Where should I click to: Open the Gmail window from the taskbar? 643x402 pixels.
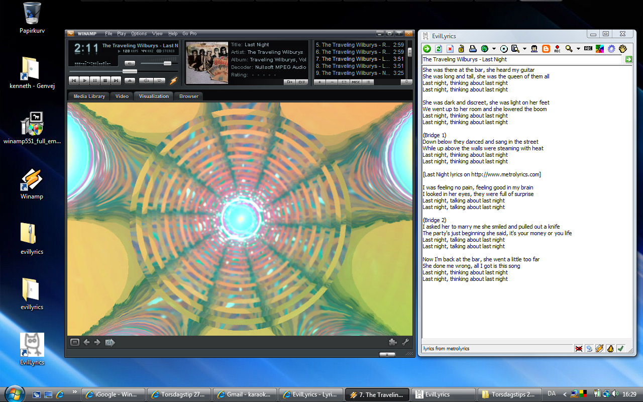[244, 394]
